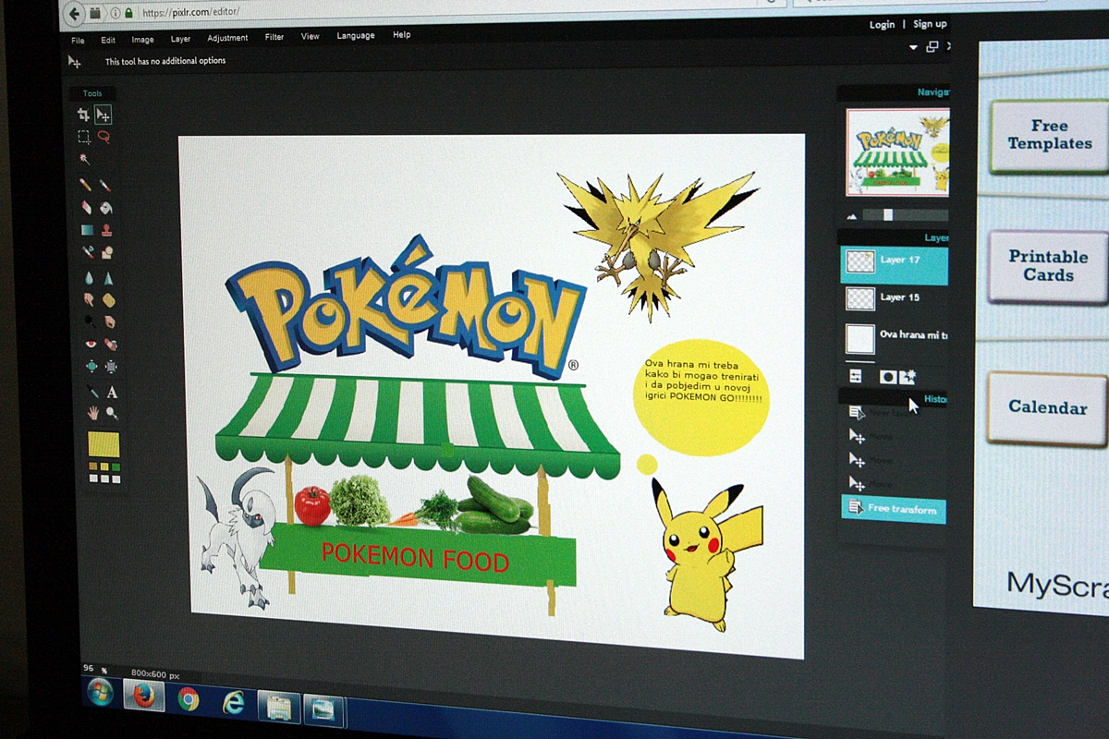Image resolution: width=1109 pixels, height=739 pixels.
Task: Toggle layer settings in Layers panel
Action: (856, 376)
